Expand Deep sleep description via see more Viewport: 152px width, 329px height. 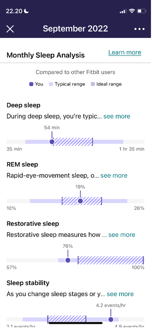pyautogui.click(x=117, y=116)
